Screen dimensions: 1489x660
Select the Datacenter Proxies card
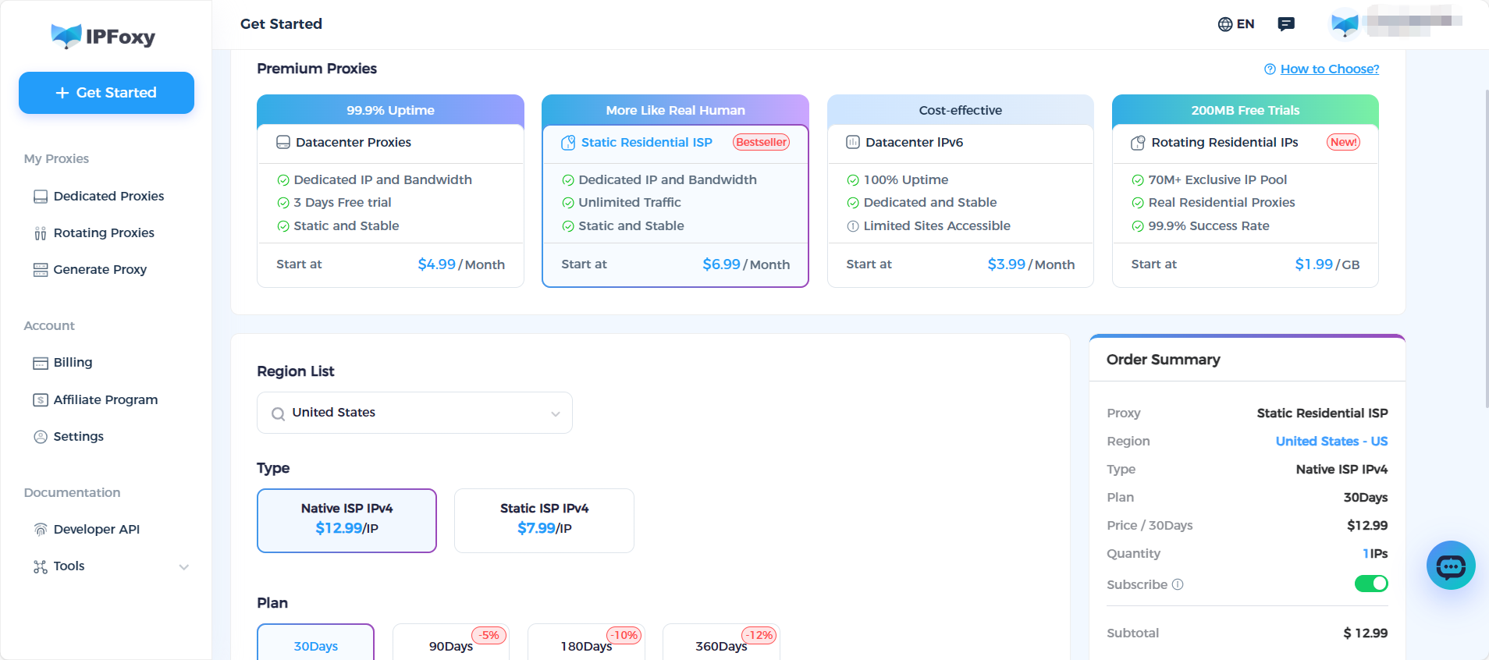click(x=390, y=191)
